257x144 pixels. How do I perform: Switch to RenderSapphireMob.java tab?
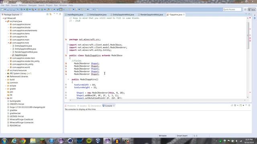pyautogui.click(x=152, y=15)
